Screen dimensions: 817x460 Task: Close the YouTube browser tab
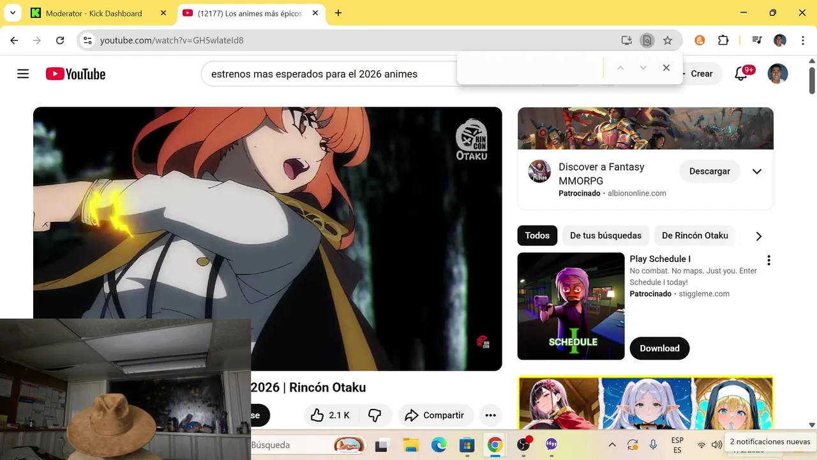pyautogui.click(x=315, y=13)
